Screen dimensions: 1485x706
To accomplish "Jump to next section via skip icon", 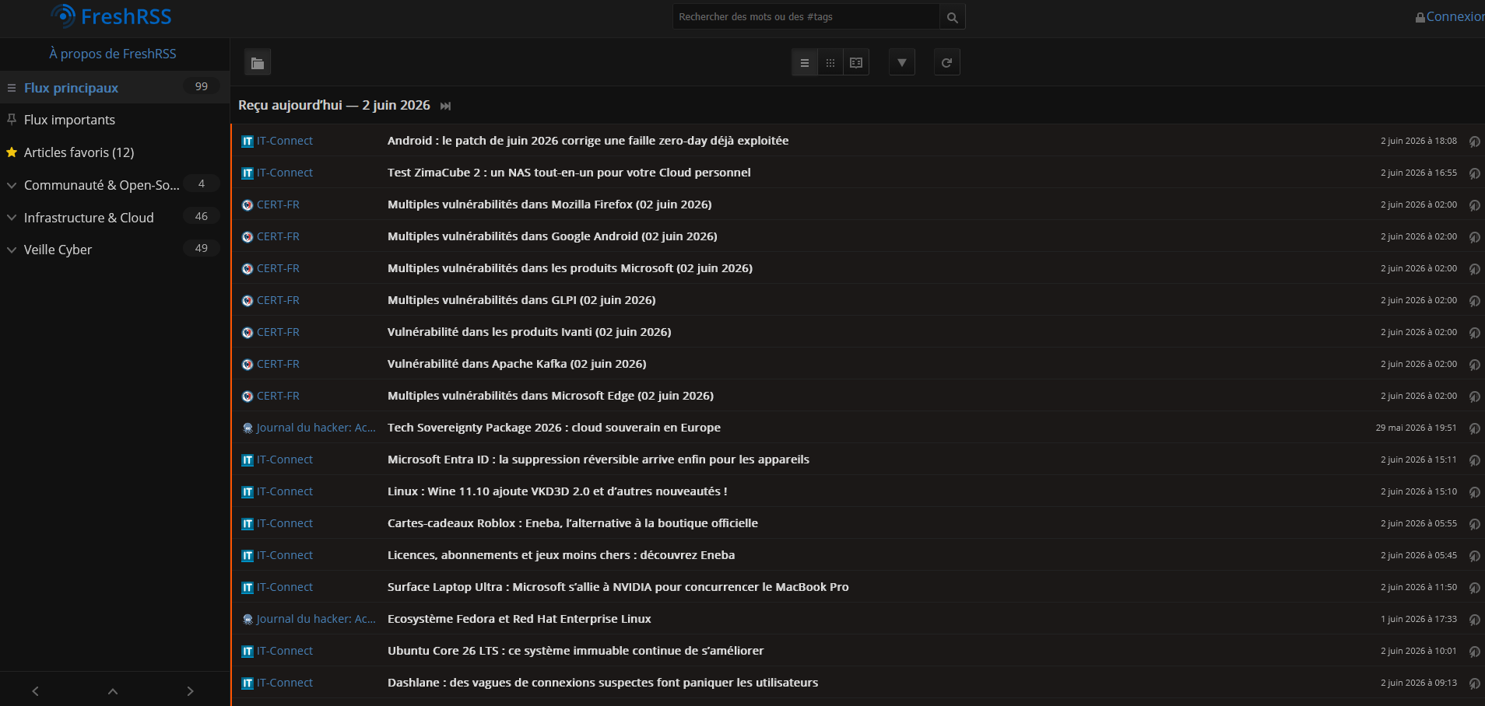I will pos(445,106).
